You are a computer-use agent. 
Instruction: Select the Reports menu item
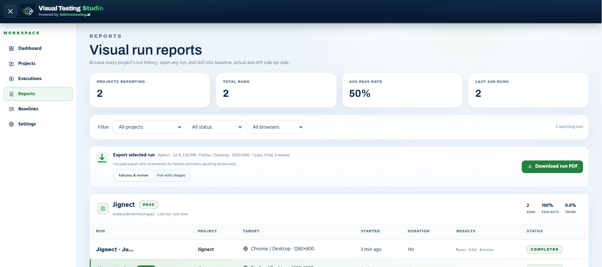(x=38, y=94)
